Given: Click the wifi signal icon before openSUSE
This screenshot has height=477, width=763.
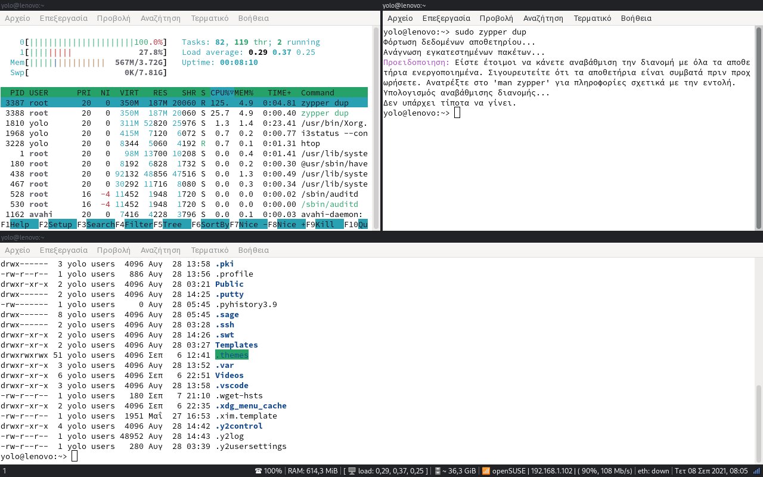Looking at the screenshot, I should 485,471.
